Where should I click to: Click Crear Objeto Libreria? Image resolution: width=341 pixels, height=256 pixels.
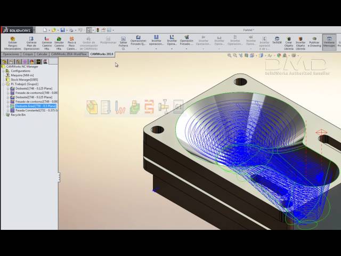(x=289, y=43)
